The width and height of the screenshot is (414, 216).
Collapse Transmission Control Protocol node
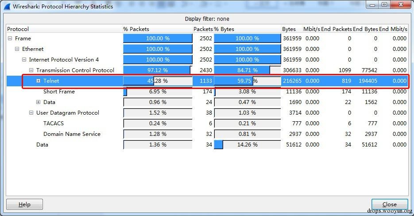(x=31, y=70)
